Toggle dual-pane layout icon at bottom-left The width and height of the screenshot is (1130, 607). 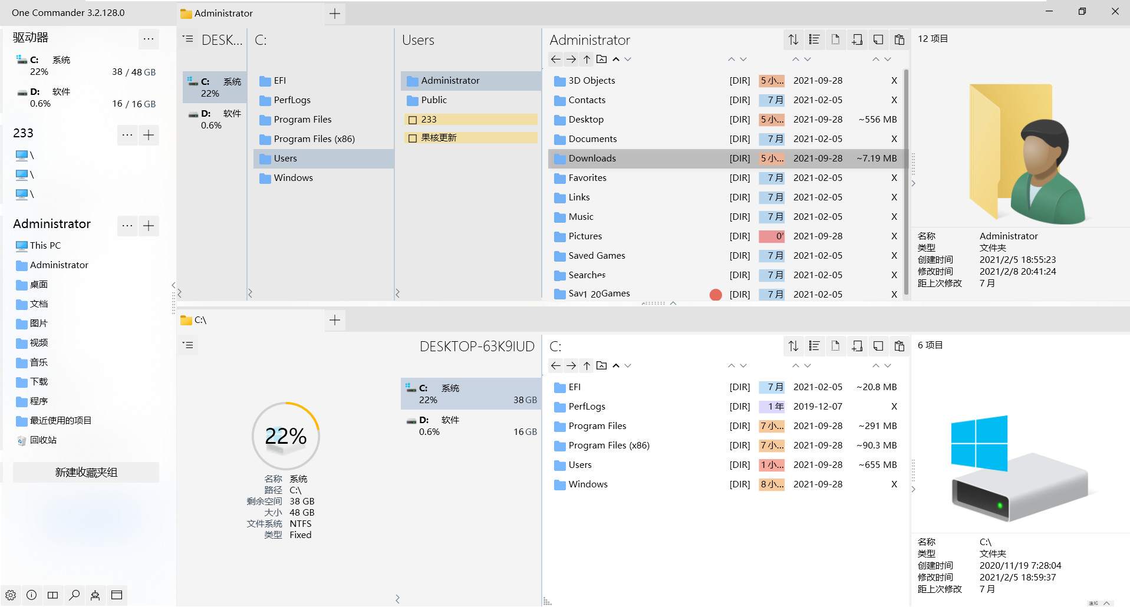pyautogui.click(x=53, y=595)
